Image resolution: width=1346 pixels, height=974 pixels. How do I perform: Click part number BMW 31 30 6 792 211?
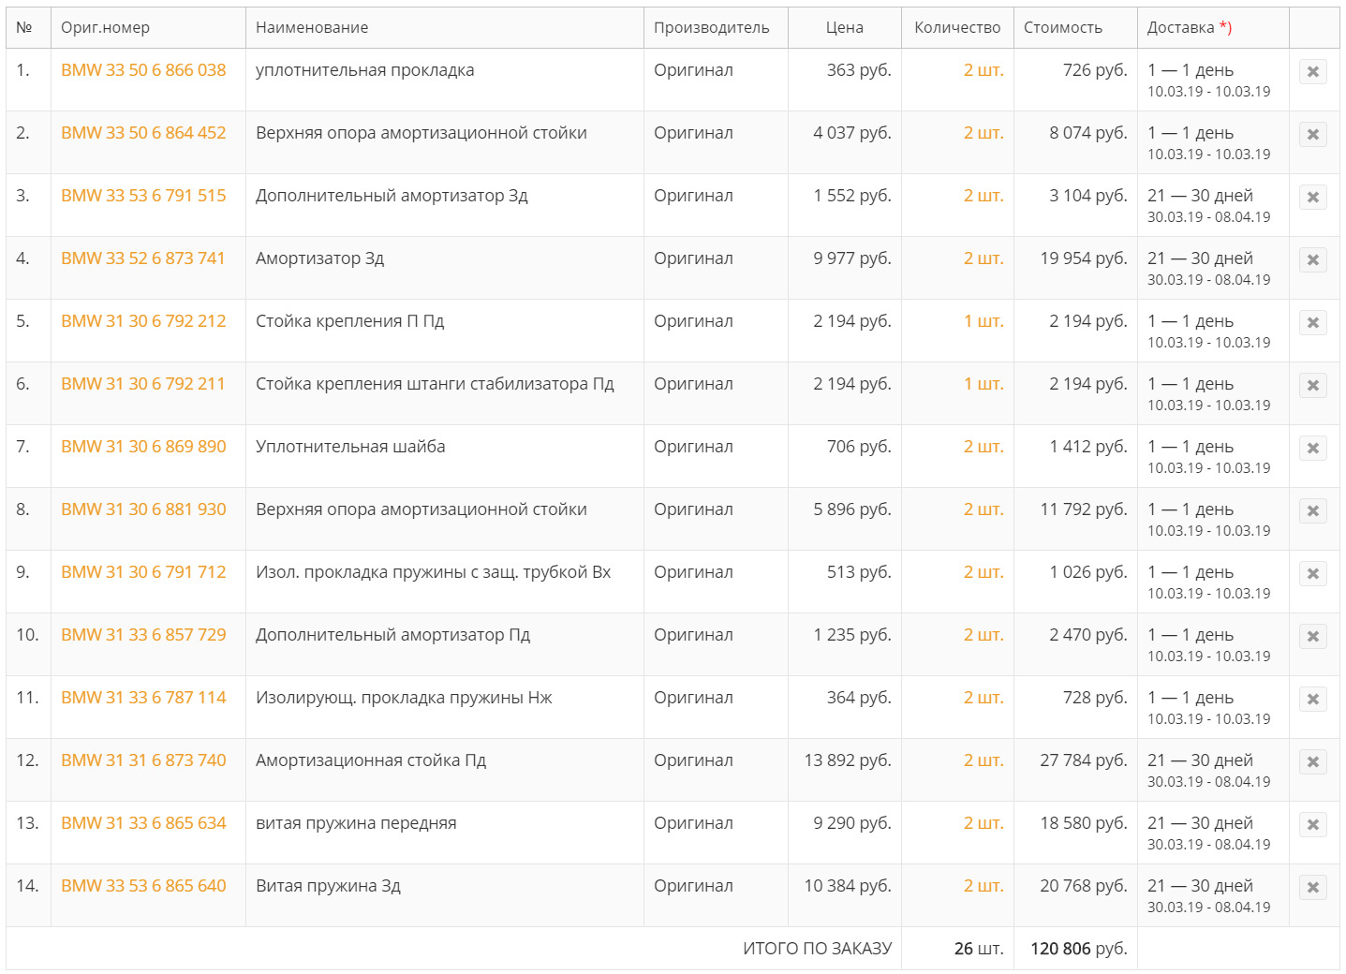(143, 384)
